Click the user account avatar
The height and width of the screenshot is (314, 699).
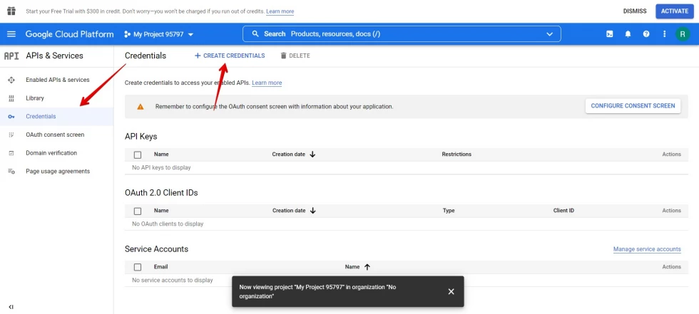click(683, 34)
